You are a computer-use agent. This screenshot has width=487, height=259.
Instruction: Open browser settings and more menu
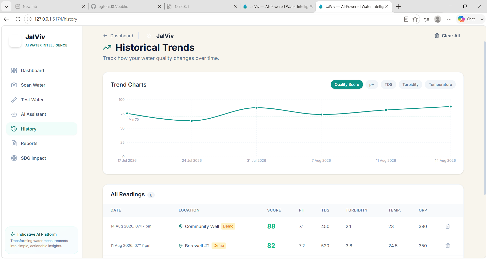click(x=449, y=19)
